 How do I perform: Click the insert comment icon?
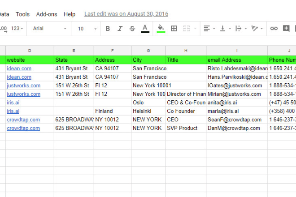coord(286,29)
